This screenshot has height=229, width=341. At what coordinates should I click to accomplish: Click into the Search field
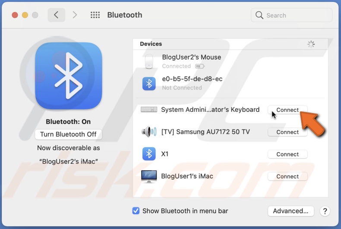point(291,15)
